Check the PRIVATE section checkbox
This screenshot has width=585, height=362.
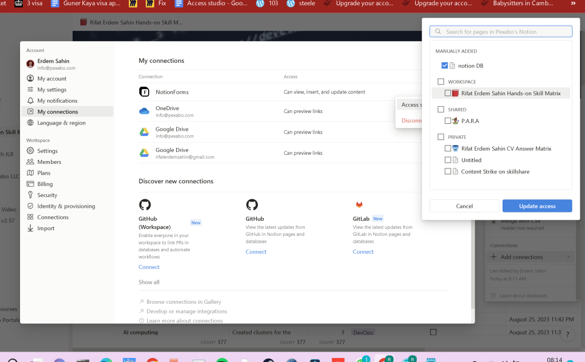click(441, 137)
